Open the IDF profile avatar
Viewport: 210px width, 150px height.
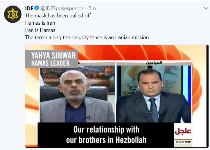[13, 14]
